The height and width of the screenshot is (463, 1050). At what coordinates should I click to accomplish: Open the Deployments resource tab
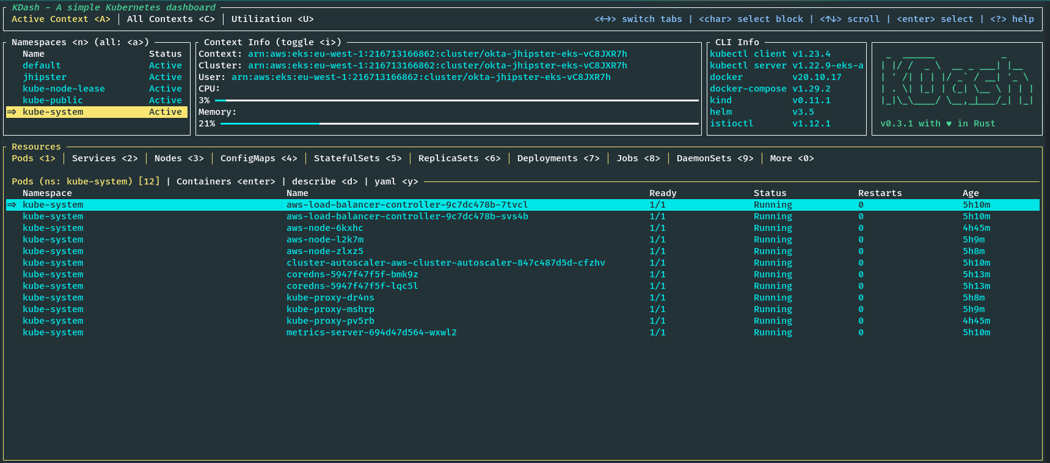558,158
